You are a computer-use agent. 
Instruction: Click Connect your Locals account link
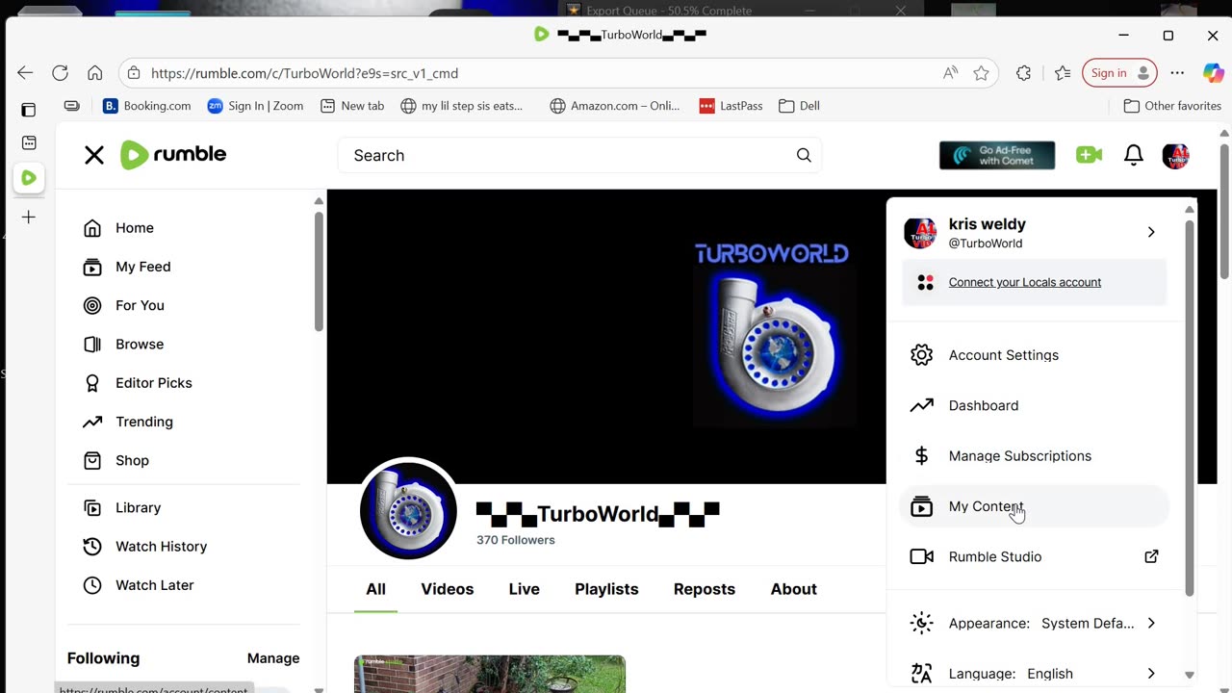point(1025,282)
